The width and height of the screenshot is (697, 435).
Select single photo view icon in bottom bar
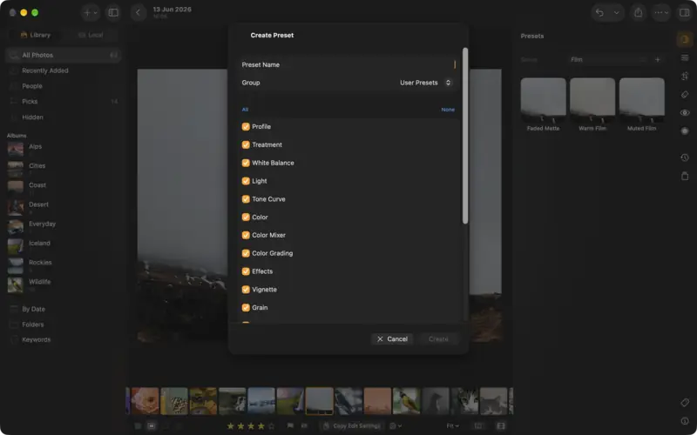click(152, 425)
